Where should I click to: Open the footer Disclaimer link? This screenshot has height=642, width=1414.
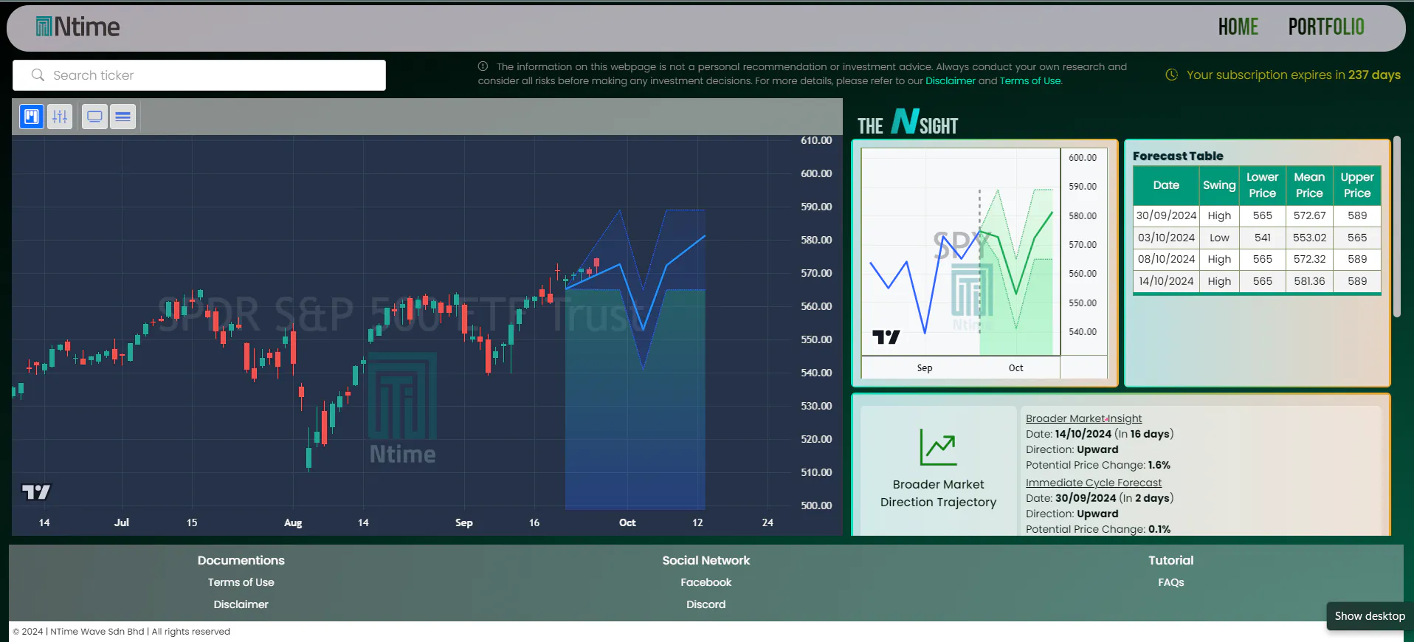coord(241,604)
